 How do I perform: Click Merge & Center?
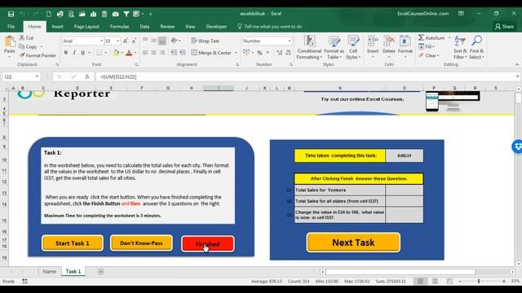[211, 52]
